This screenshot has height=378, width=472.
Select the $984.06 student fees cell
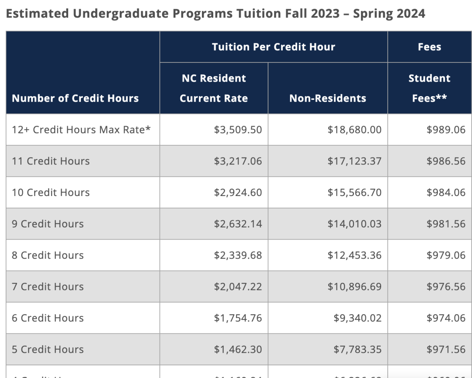click(446, 192)
